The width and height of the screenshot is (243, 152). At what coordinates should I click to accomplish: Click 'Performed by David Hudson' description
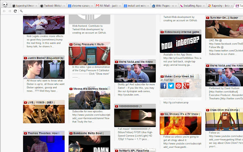click(x=226, y=93)
